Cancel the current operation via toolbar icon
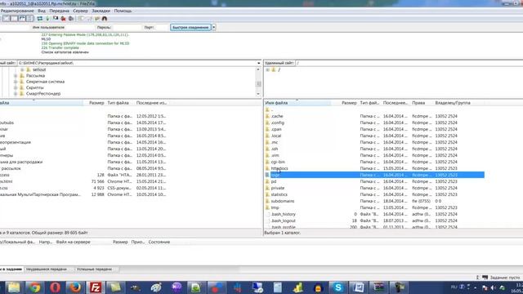 pos(56,18)
